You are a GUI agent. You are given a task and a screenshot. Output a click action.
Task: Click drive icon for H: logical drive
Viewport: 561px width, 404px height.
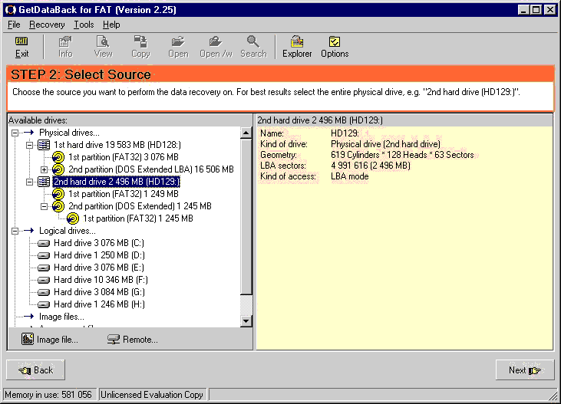point(44,304)
